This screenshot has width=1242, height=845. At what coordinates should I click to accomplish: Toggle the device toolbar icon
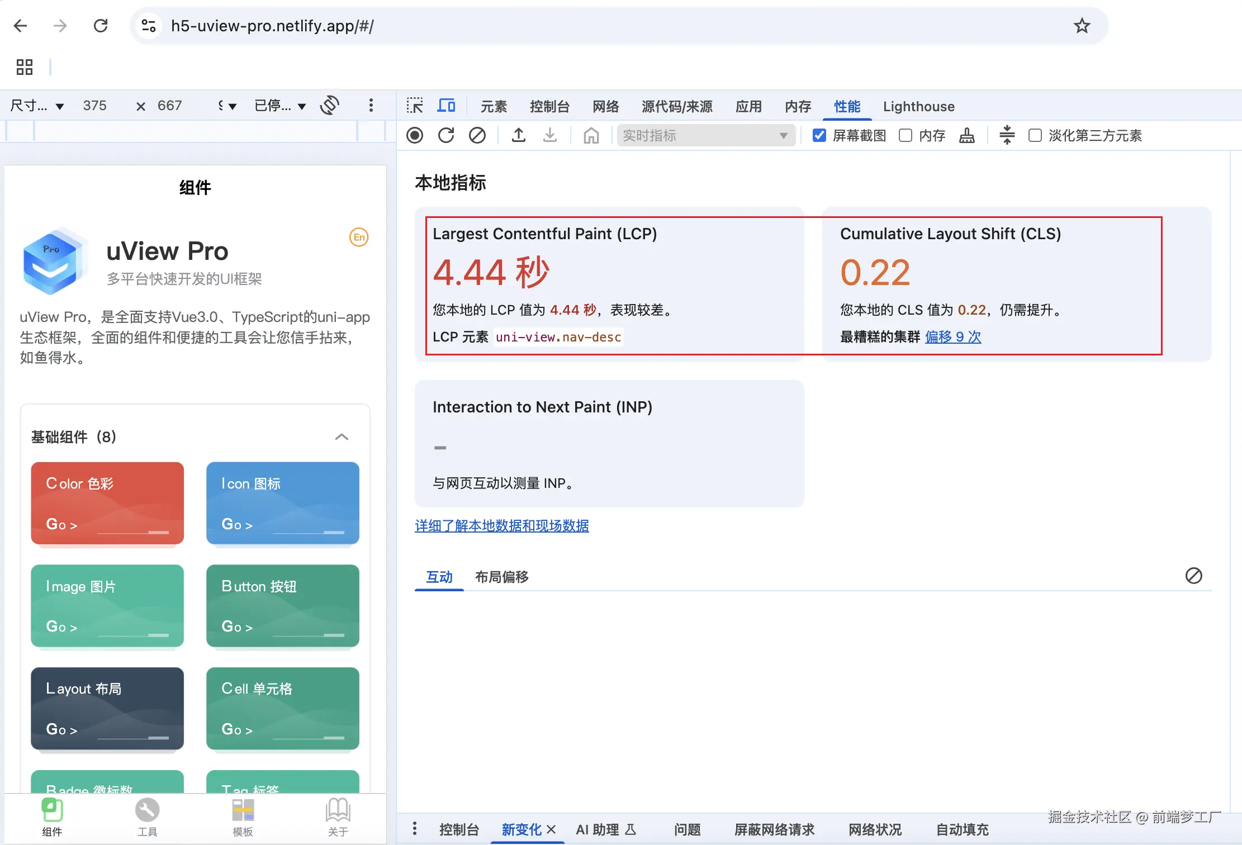point(446,106)
